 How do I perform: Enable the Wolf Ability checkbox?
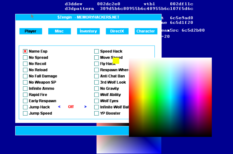(97, 95)
